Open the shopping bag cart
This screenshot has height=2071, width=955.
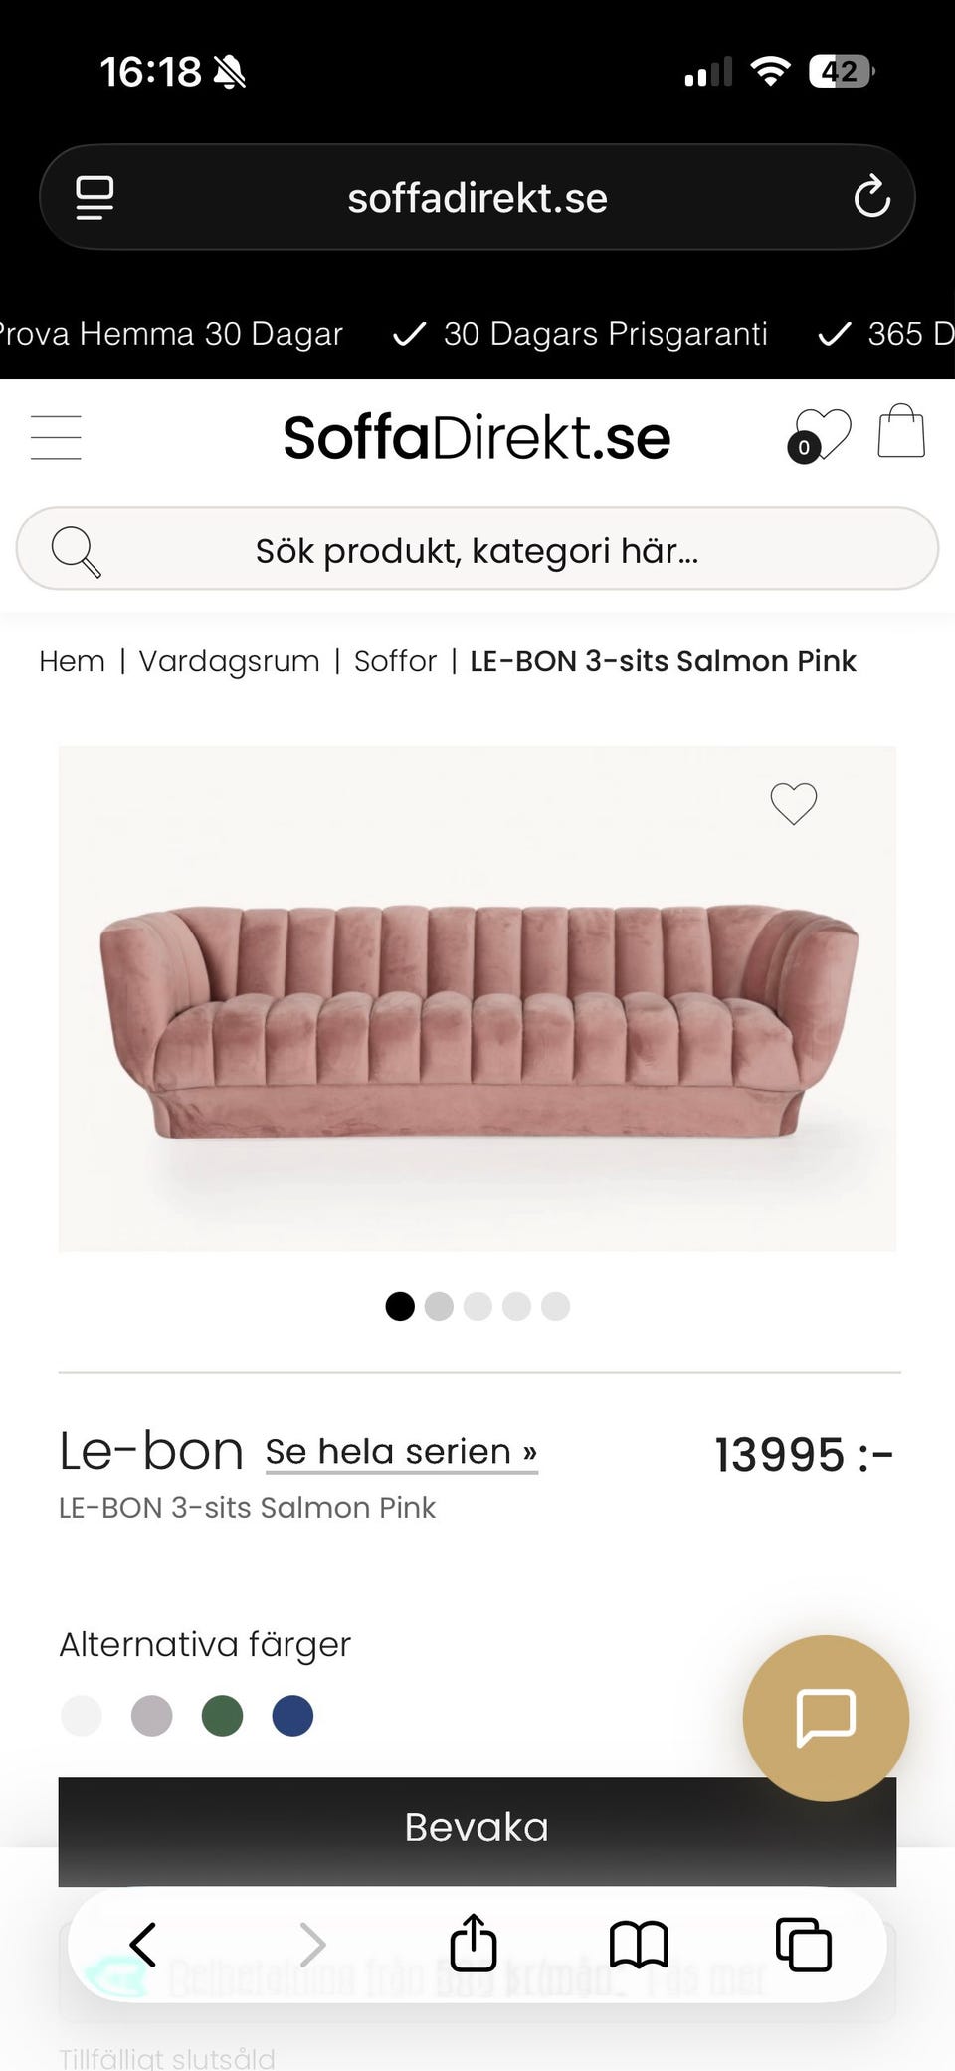tap(901, 431)
